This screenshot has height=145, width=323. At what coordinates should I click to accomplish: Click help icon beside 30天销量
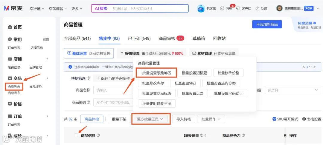click(202, 135)
